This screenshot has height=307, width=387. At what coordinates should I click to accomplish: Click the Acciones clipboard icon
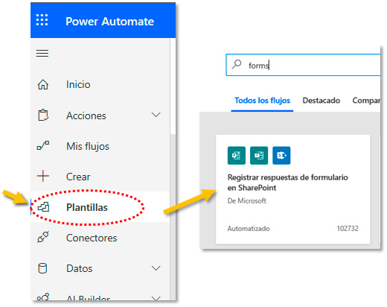coord(43,115)
